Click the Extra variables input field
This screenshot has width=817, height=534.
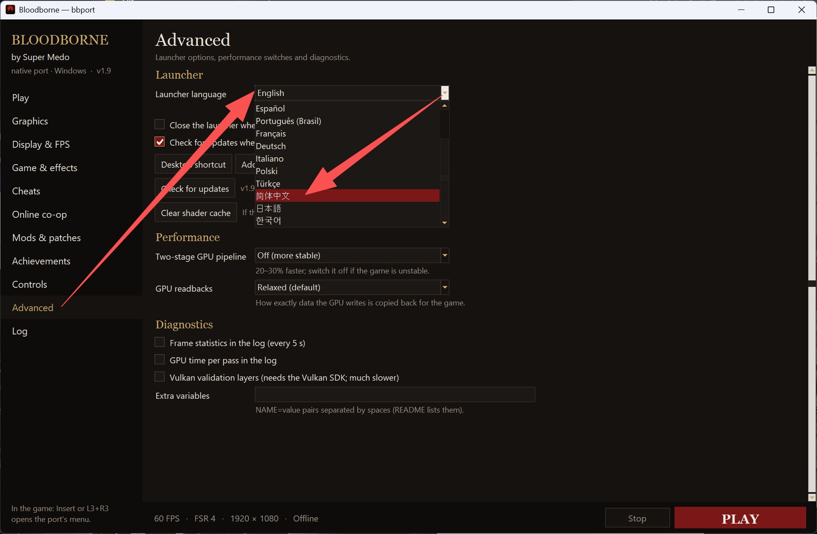click(395, 394)
